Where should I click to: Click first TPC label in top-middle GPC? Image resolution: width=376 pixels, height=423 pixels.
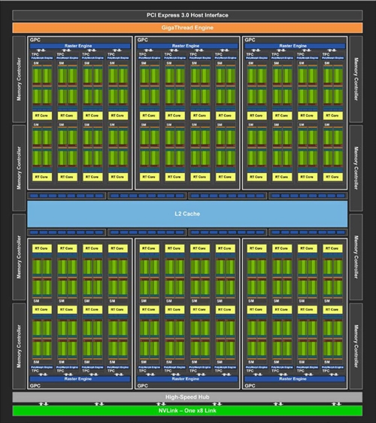(x=143, y=54)
